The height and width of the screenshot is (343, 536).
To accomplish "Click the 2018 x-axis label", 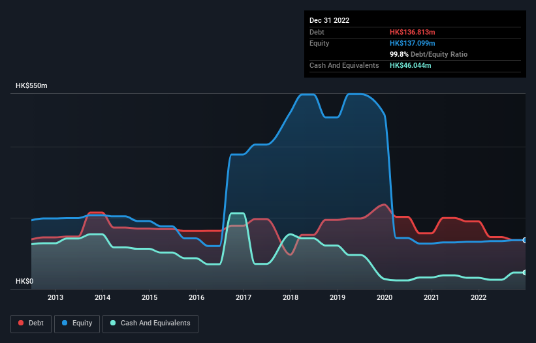I will [291, 297].
